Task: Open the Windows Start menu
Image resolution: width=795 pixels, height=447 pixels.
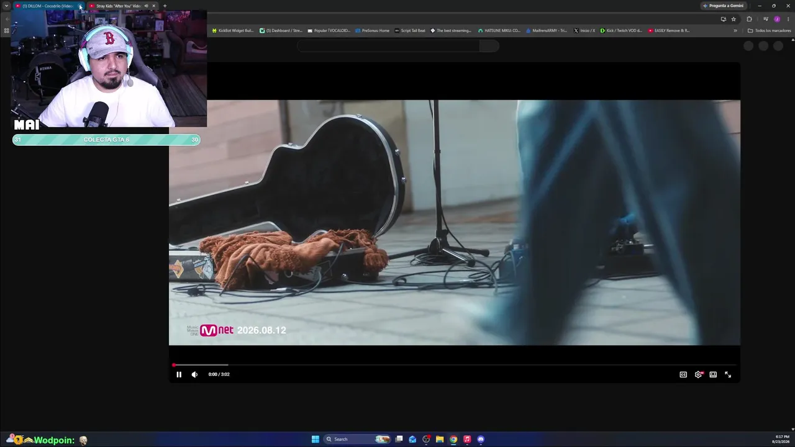Action: 316,439
